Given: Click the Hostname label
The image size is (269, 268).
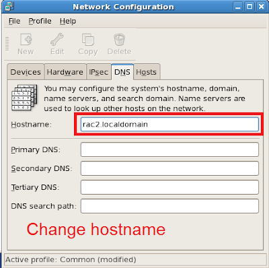Looking at the screenshot, I should click(x=32, y=125).
